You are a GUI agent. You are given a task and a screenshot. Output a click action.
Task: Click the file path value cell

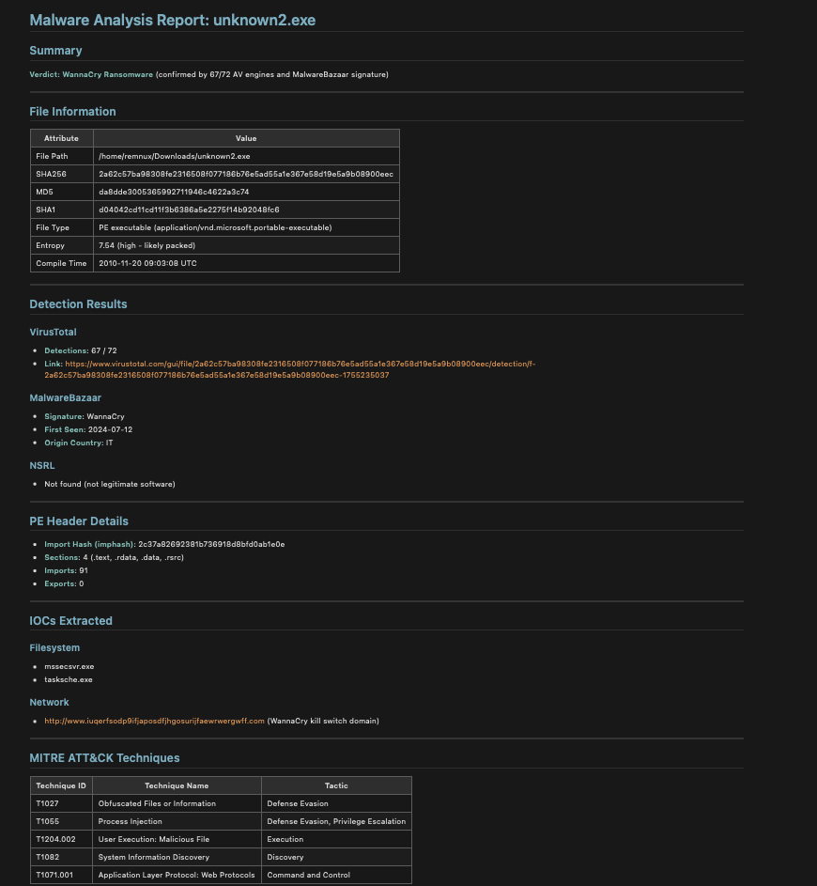click(x=174, y=156)
